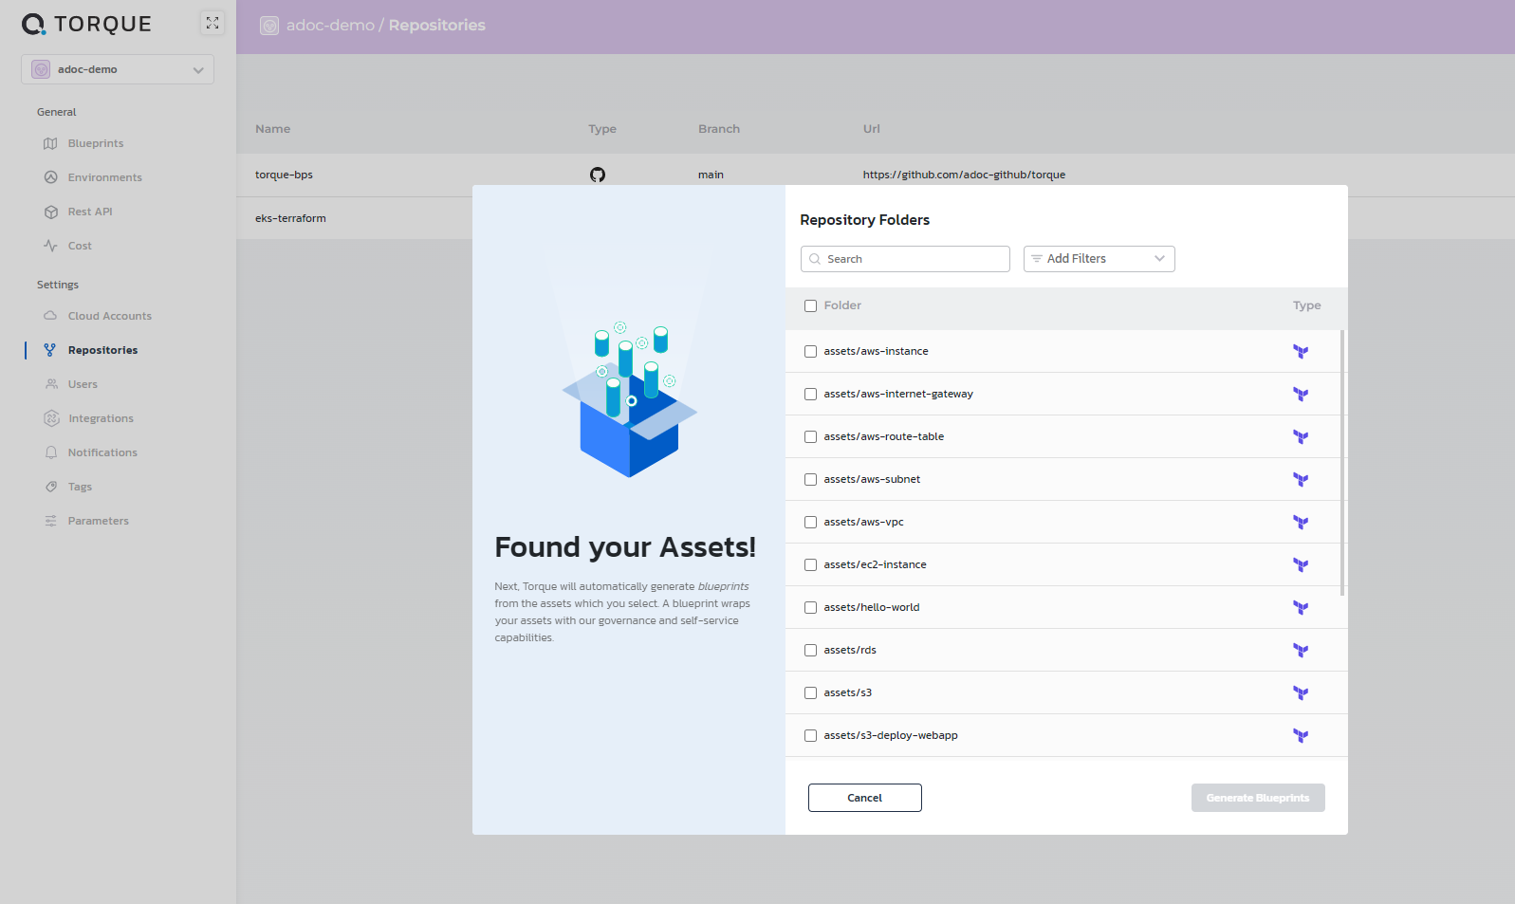Click the Parameters sliders icon
The image size is (1515, 904).
tap(51, 521)
